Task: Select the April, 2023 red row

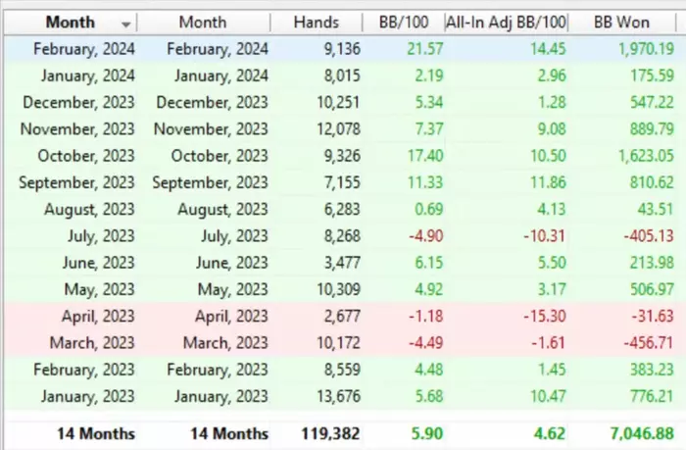Action: pos(345,316)
